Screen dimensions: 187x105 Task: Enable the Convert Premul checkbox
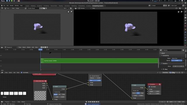(90, 76)
